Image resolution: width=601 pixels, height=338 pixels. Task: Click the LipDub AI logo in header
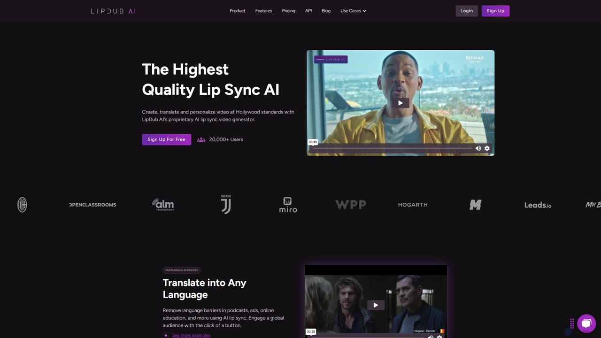click(x=113, y=11)
